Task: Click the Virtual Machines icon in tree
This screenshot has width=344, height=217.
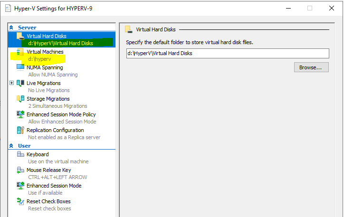Action: [x=20, y=52]
